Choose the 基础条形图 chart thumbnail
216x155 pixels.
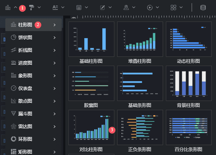(x=140, y=83)
